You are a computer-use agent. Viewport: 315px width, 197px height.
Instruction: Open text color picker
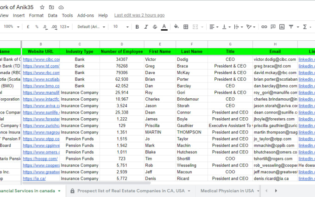164,27
